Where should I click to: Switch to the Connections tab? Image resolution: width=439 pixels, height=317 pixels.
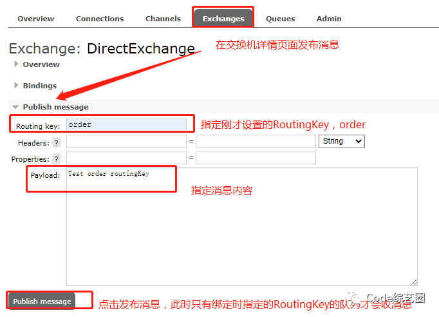tap(100, 19)
